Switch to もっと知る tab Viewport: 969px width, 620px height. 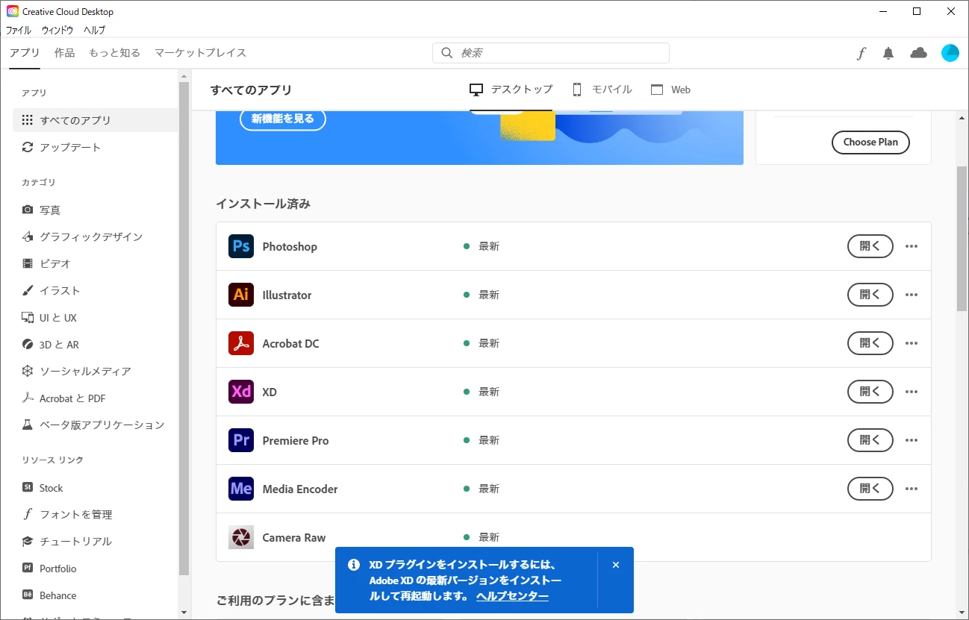click(114, 53)
